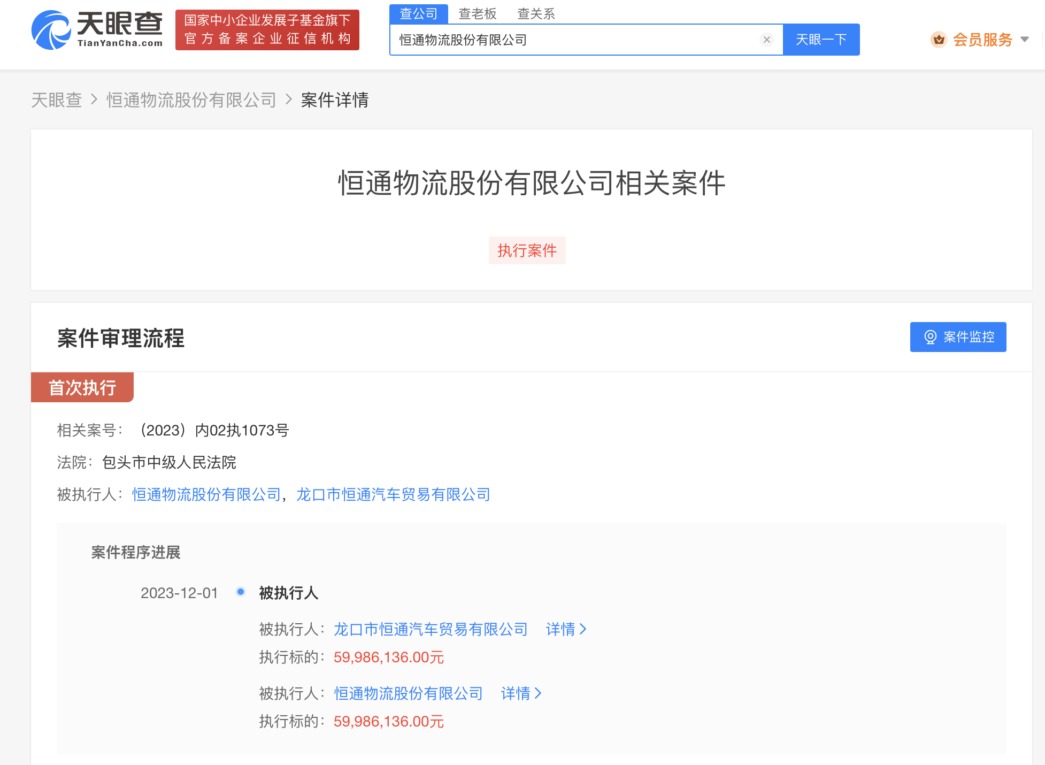Expand the 会员服务 dropdown menu
Viewport: 1045px width, 765px height.
[1025, 40]
